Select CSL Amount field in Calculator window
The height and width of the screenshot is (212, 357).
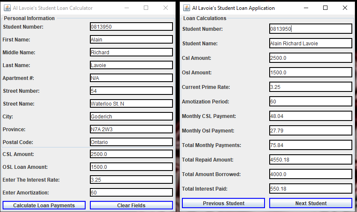click(x=131, y=154)
